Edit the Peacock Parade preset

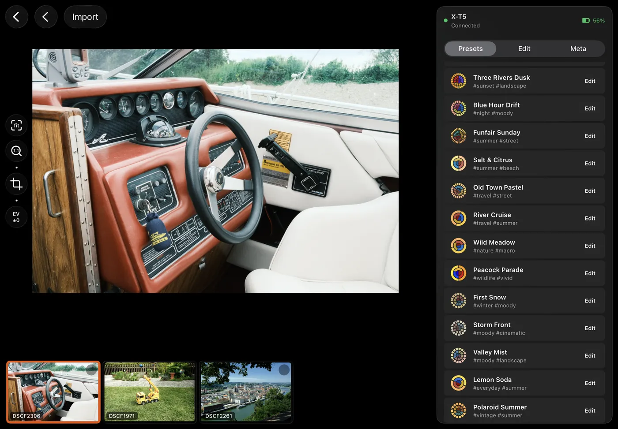[590, 273]
